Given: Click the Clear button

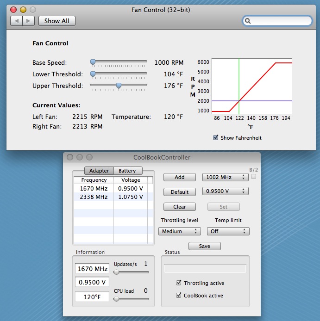Looking at the screenshot, I should point(180,207).
